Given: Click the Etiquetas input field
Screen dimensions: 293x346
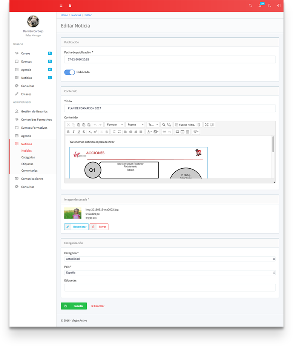Looking at the screenshot, I should [170, 288].
